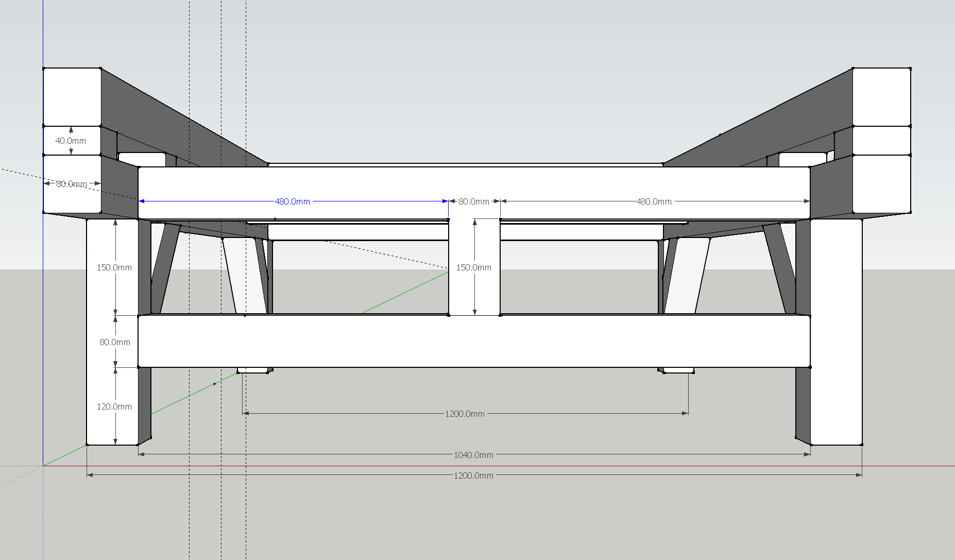
Task: Select the gray 480.0mm dimension on right
Action: tap(654, 201)
